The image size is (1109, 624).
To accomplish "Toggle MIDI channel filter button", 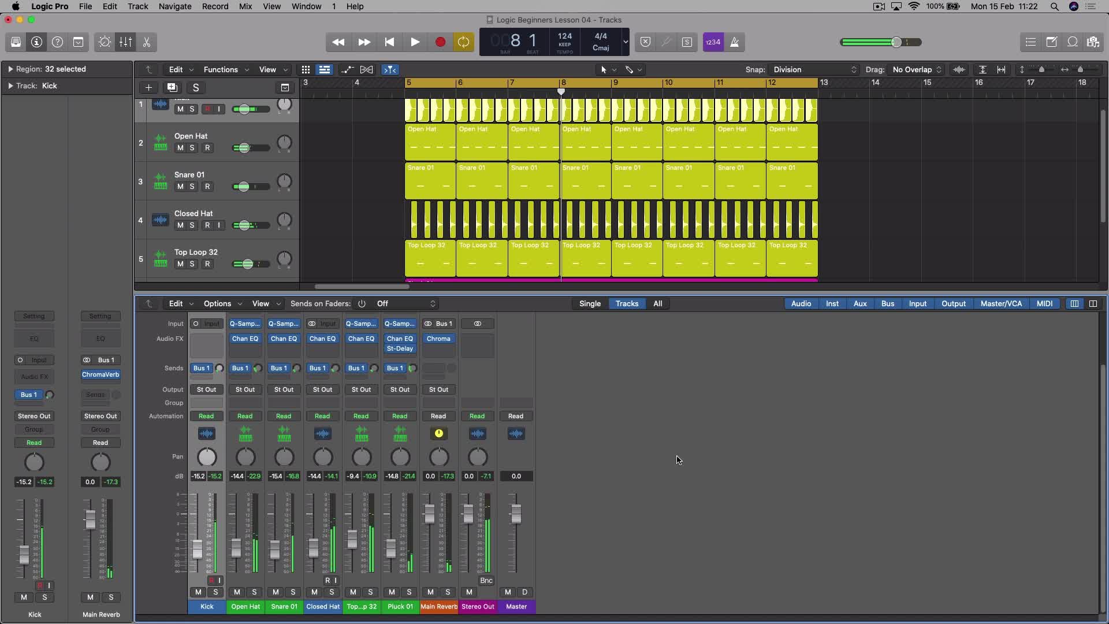I will (x=1044, y=304).
